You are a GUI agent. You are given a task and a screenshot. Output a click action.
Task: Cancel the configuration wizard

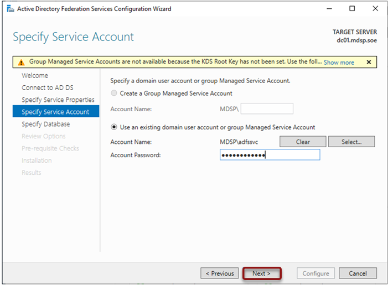(358, 273)
